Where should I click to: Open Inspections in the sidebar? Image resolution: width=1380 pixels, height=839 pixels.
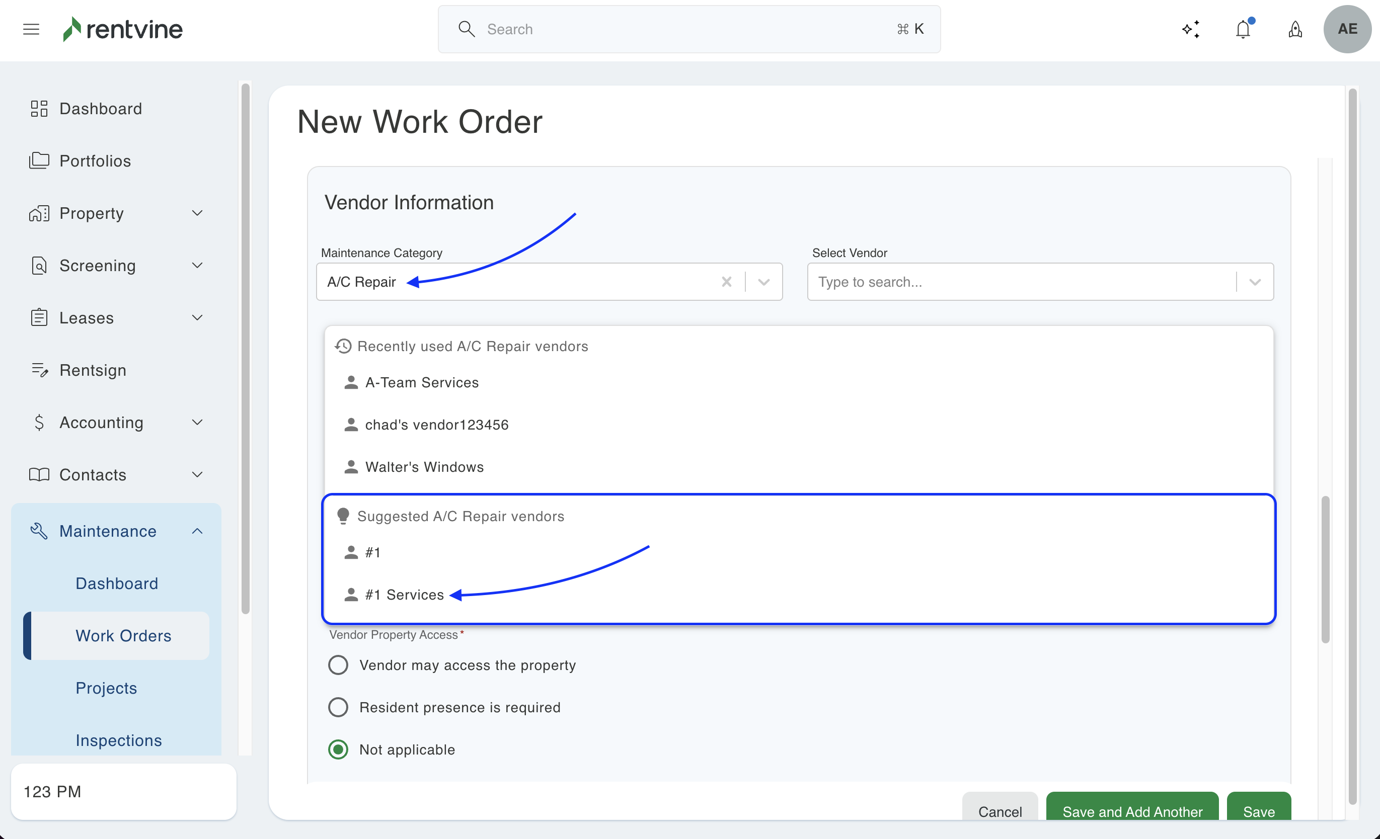[119, 740]
